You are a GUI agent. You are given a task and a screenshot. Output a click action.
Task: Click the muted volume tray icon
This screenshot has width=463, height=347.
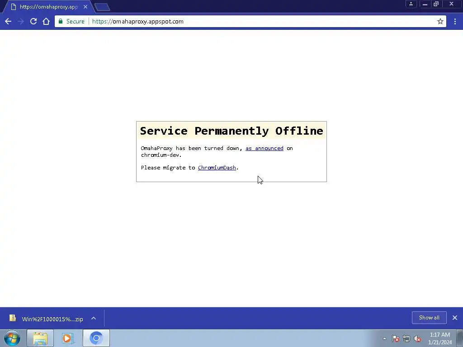(417, 338)
